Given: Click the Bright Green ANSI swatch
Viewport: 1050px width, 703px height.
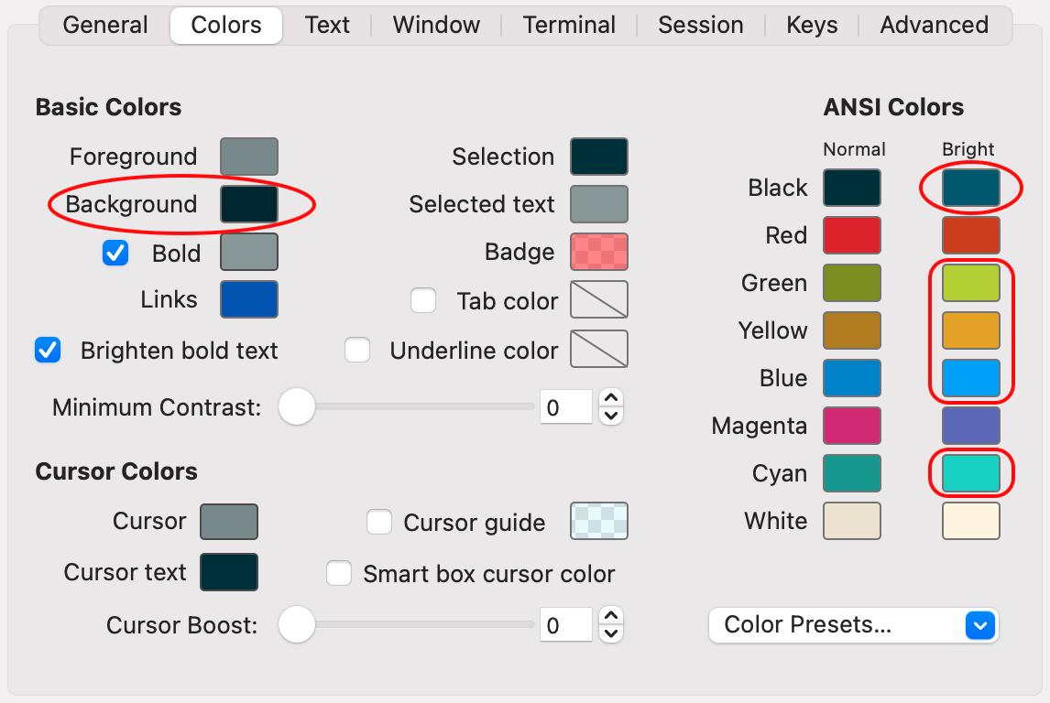Looking at the screenshot, I should 971,283.
